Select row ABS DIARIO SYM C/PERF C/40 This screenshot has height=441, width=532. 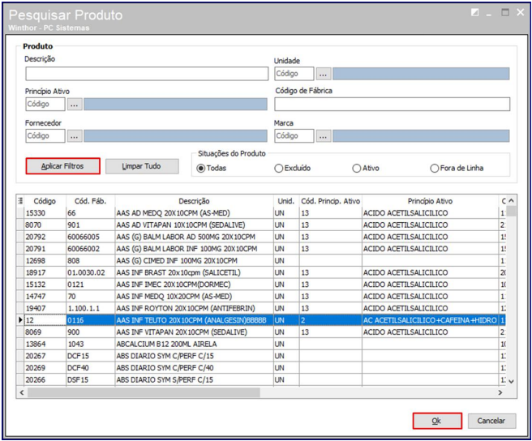coord(261,368)
